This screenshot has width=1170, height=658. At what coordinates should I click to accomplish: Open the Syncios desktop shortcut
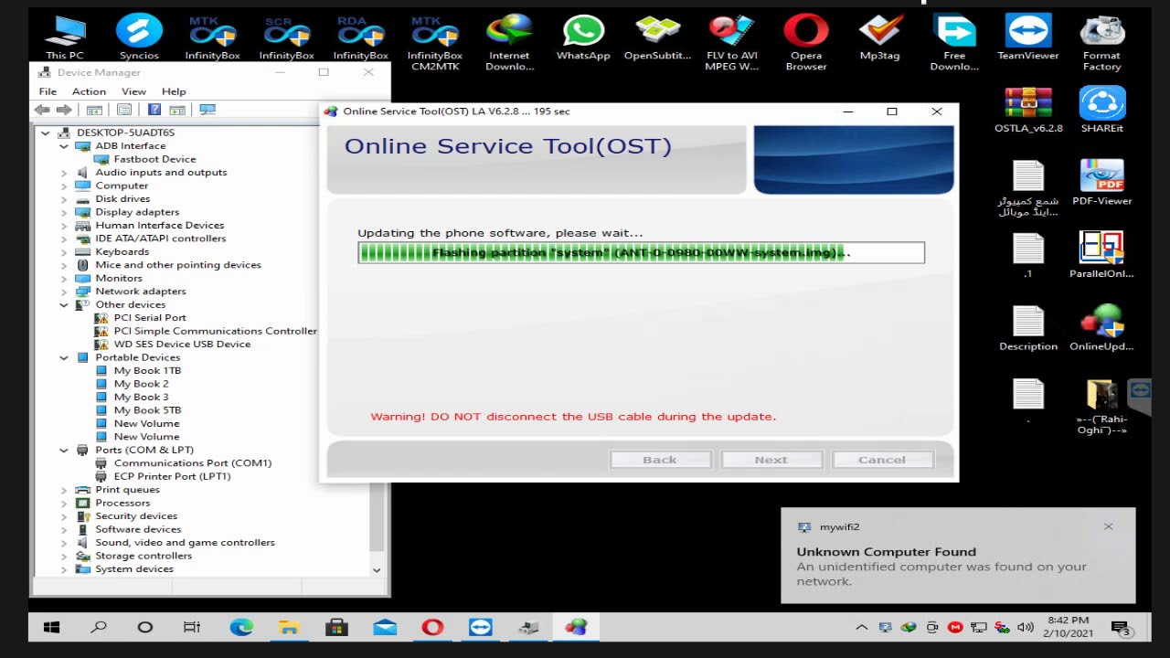pyautogui.click(x=139, y=37)
